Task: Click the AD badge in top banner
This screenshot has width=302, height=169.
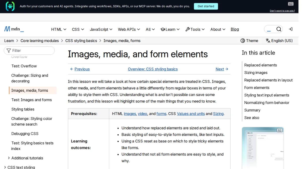Action: coord(291,4)
